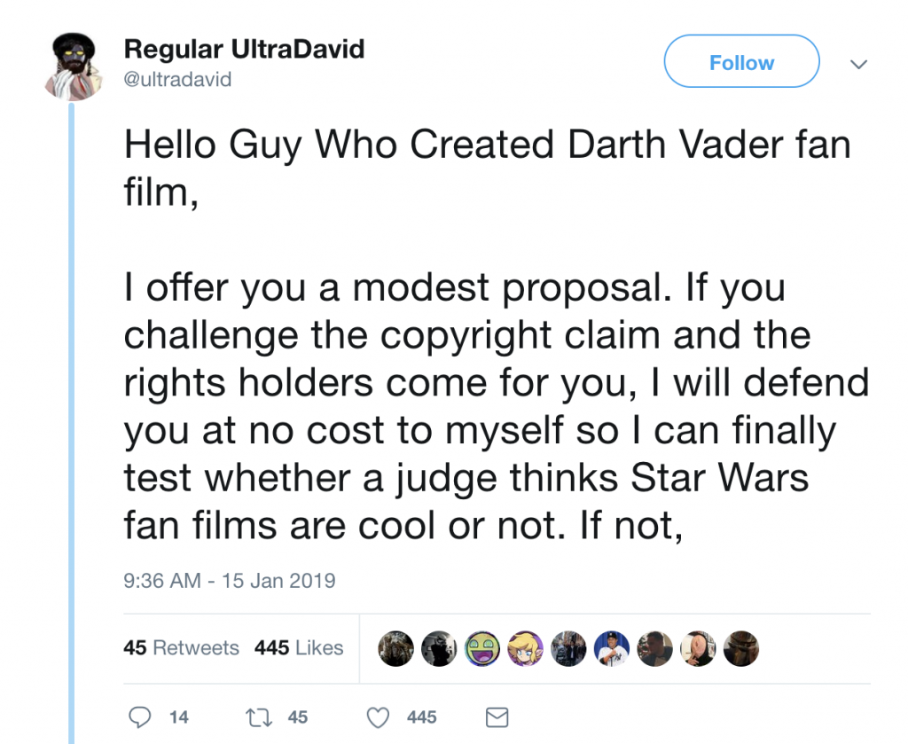Open the tweet options chevron menu
The image size is (908, 744).
click(857, 64)
